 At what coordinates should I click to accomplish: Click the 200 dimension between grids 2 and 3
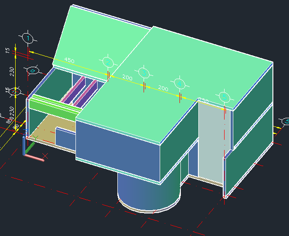127,78
